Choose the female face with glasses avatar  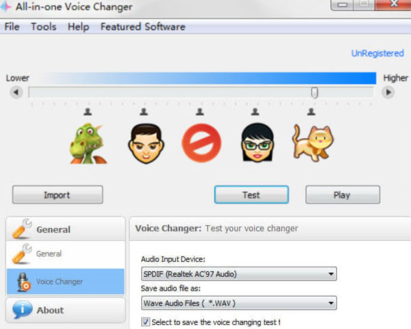point(258,143)
